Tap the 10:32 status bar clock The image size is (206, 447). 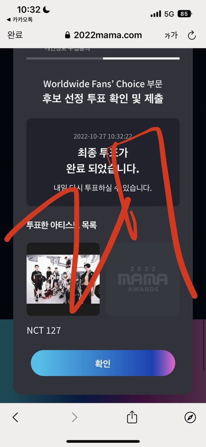point(29,9)
